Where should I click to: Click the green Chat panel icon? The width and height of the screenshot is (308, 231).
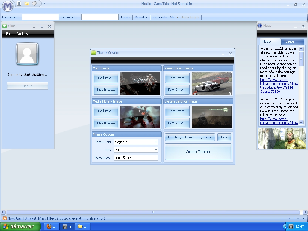pos(5,26)
